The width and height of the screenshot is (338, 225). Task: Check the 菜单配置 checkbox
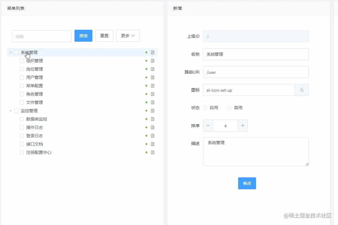[x=22, y=86]
